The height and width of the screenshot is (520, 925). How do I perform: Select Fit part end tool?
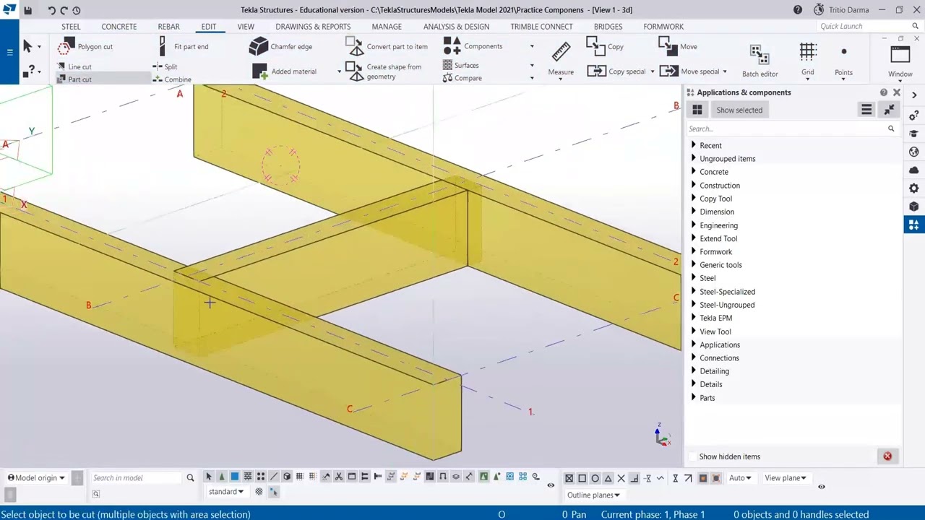[x=183, y=46]
